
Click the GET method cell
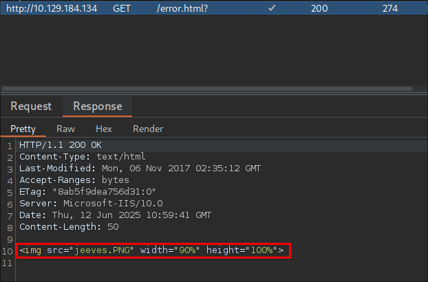(122, 8)
